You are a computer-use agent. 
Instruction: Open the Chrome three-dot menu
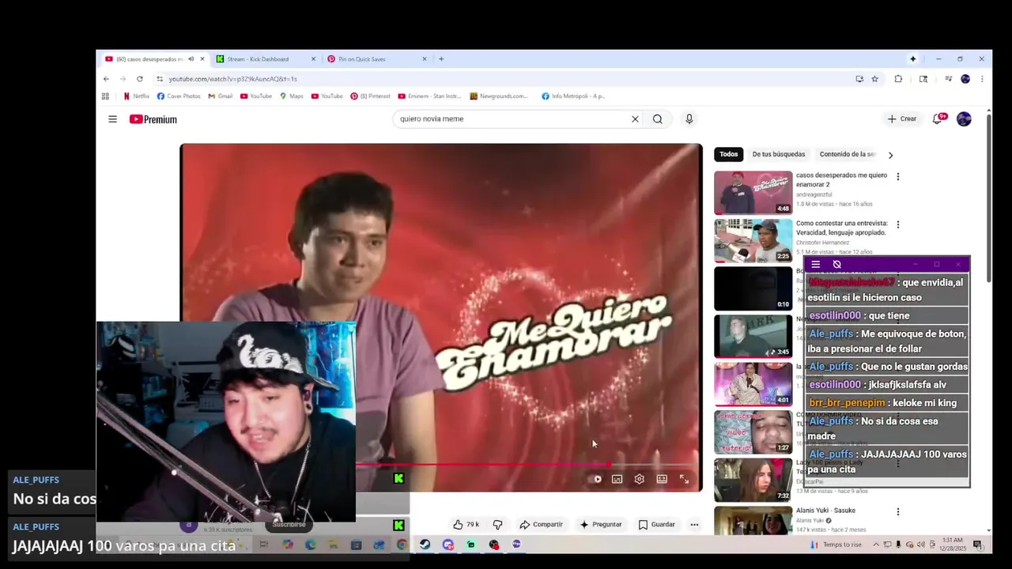[982, 79]
